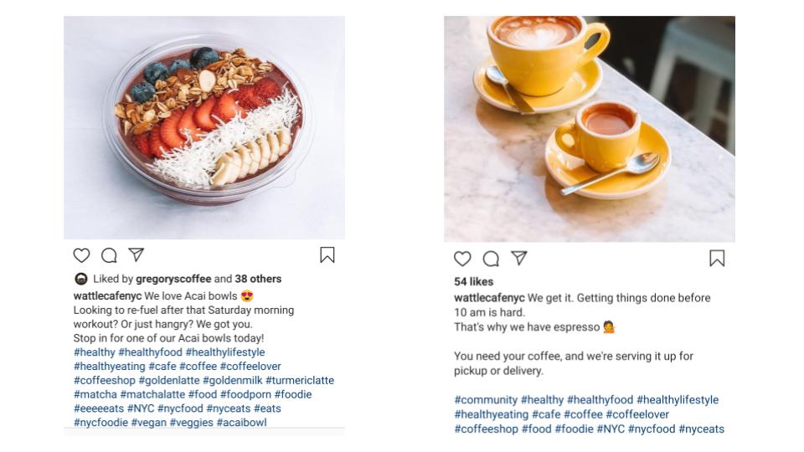Save the espresso post with bookmark icon

[x=717, y=259]
